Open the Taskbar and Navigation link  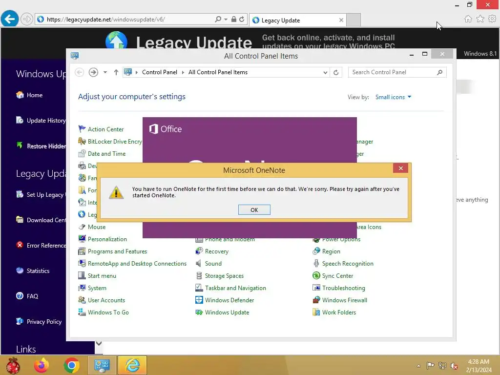[235, 288]
